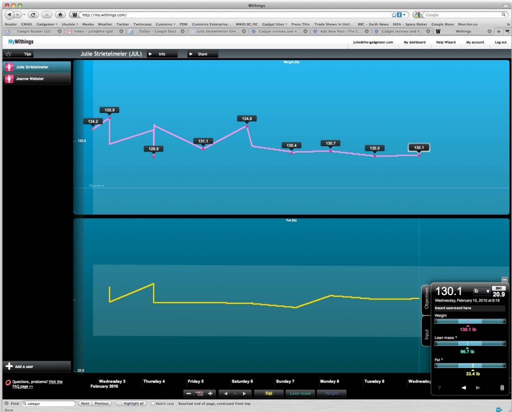Click Next in the find bar
The image size is (512, 412).
coord(85,403)
